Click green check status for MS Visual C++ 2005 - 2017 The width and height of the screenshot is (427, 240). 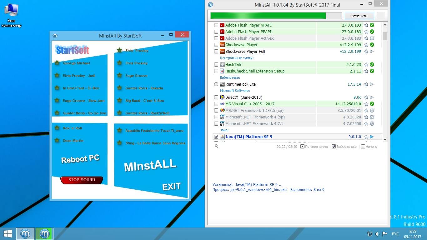pos(372,104)
